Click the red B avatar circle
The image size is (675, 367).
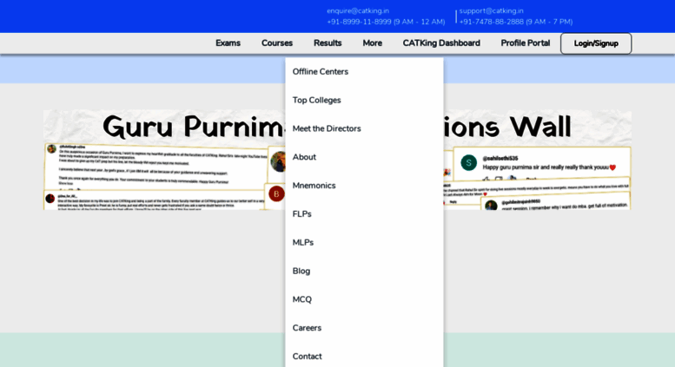[x=276, y=193]
